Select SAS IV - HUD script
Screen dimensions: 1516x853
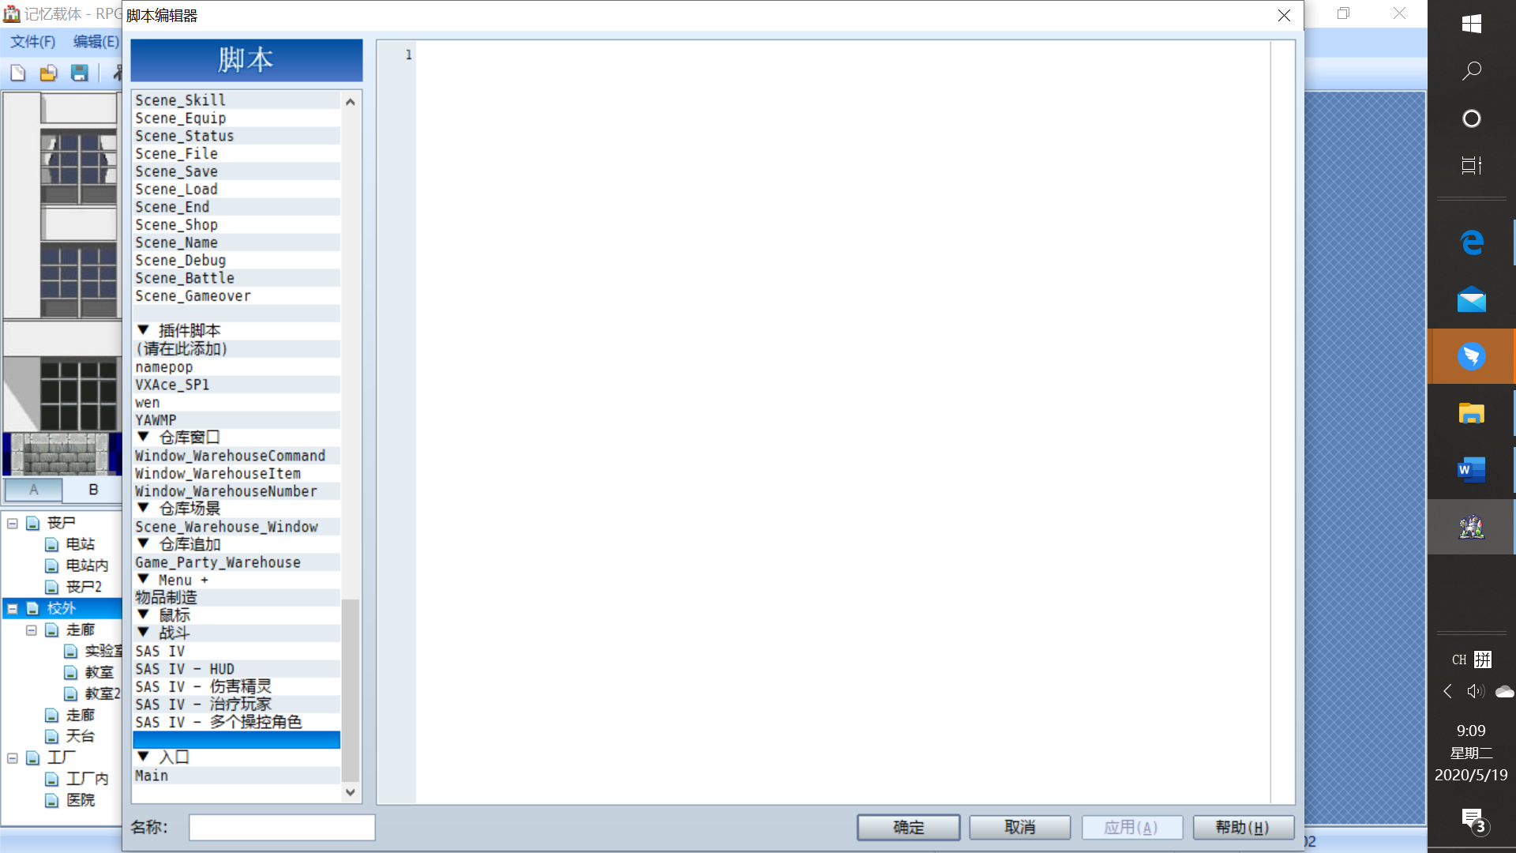tap(237, 669)
